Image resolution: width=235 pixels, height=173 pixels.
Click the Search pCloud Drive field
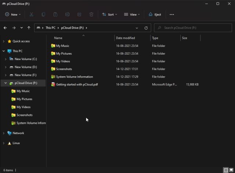pos(193,28)
